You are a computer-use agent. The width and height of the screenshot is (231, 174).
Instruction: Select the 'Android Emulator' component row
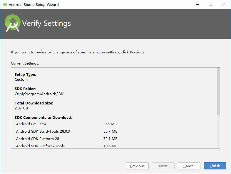click(x=66, y=124)
